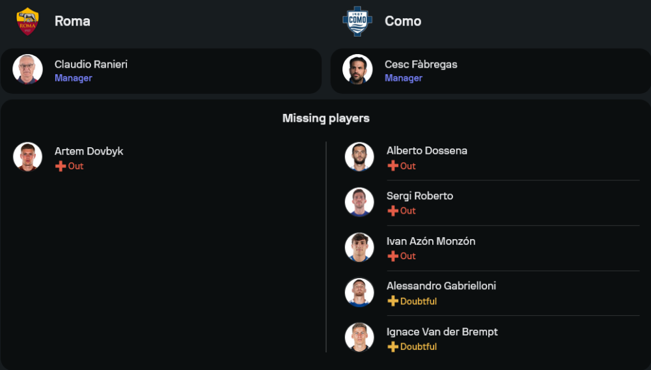Click the yellow doubtful cross under Alessandro Gabrielloni
The height and width of the screenshot is (370, 651).
point(393,301)
